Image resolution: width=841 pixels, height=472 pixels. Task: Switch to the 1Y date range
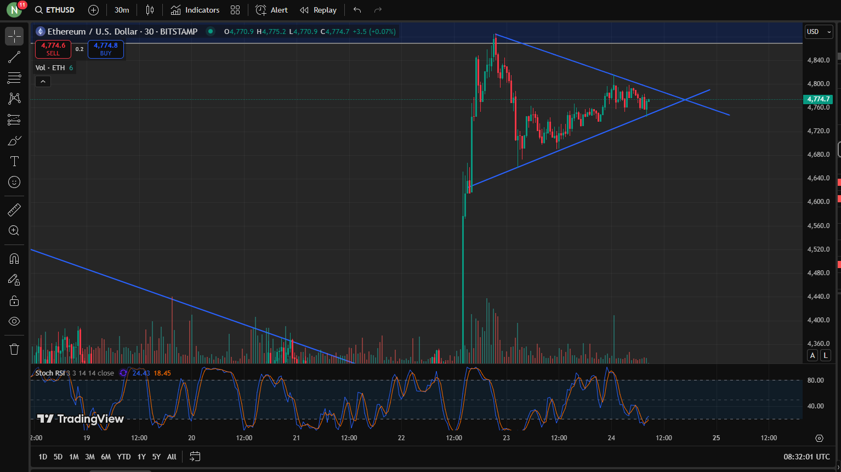coord(141,457)
